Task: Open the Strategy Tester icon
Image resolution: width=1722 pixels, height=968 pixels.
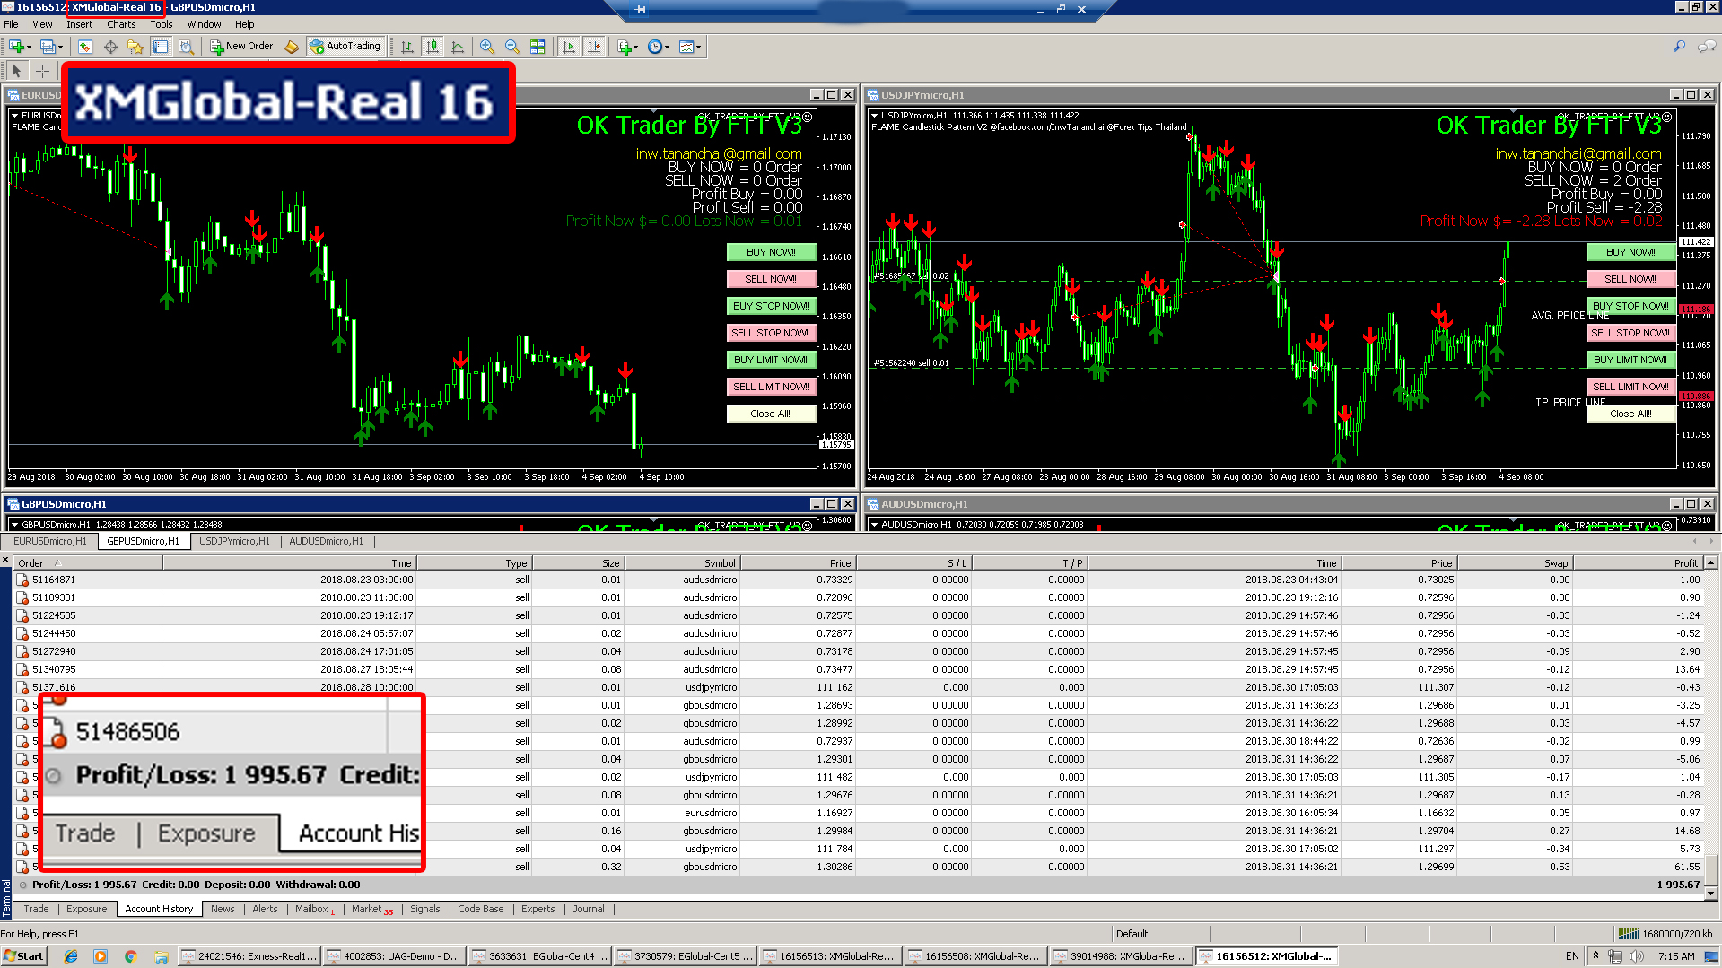Action: [186, 47]
